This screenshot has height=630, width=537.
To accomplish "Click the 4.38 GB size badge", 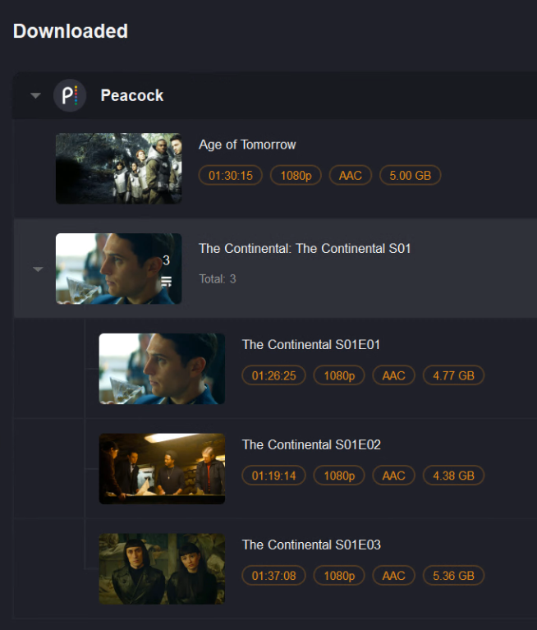I will tap(453, 476).
